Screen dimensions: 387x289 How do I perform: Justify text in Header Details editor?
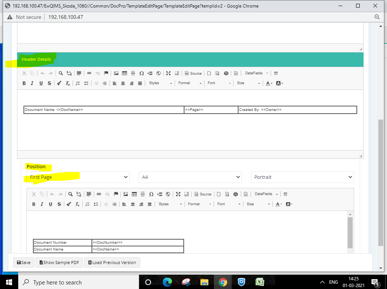point(140,83)
